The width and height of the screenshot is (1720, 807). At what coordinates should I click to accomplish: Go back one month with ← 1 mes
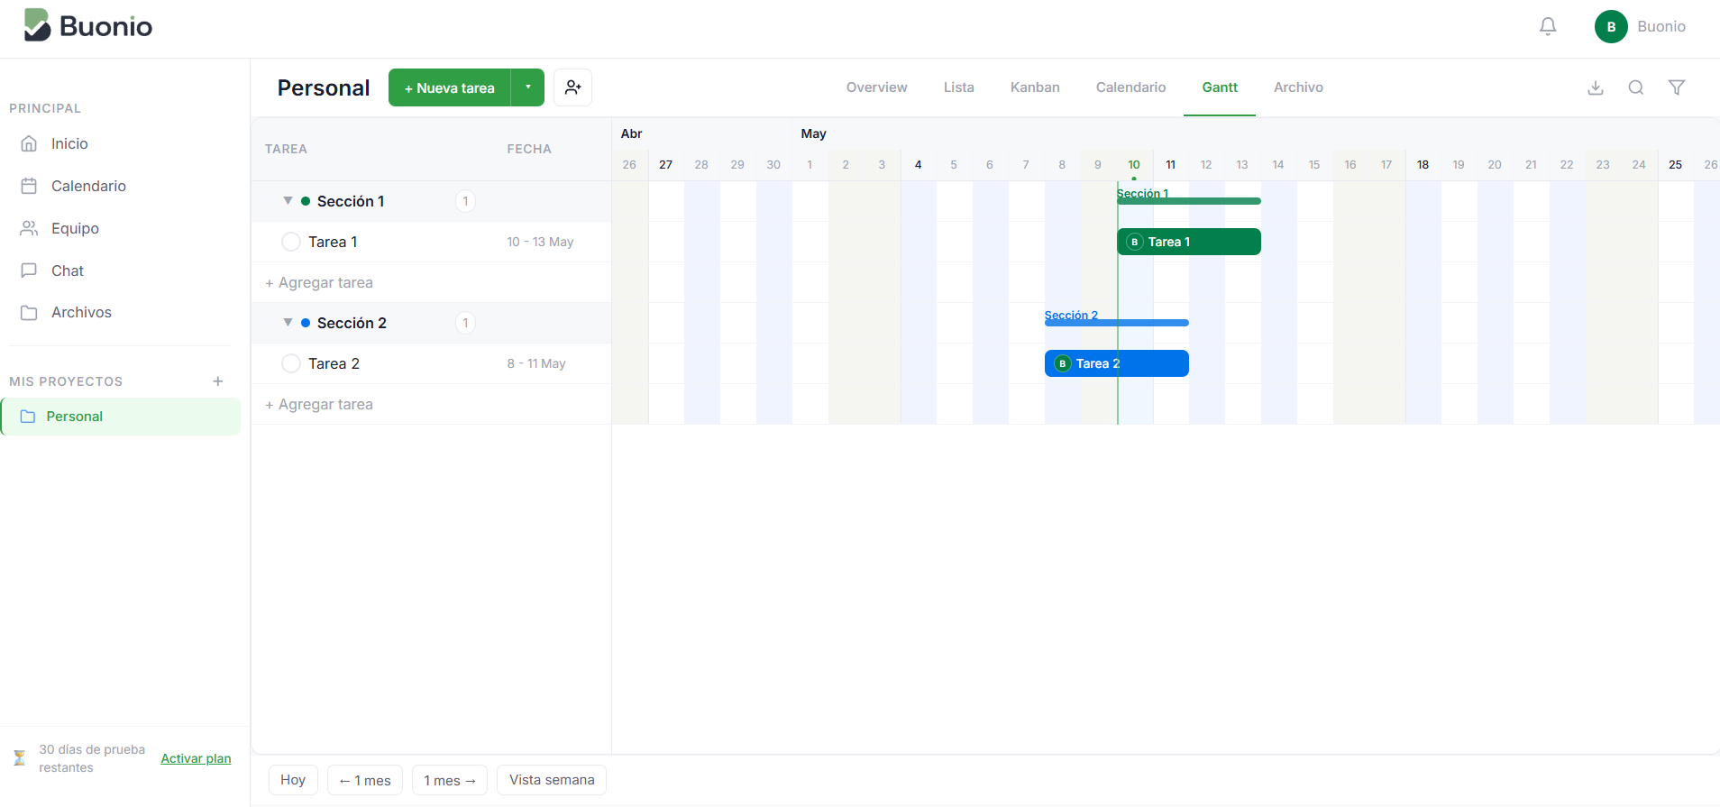coord(365,780)
